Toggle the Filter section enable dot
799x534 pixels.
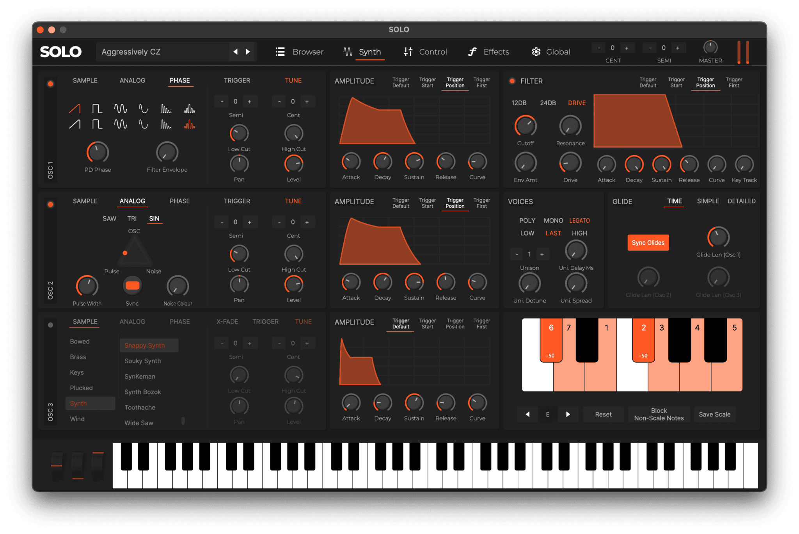coord(512,81)
